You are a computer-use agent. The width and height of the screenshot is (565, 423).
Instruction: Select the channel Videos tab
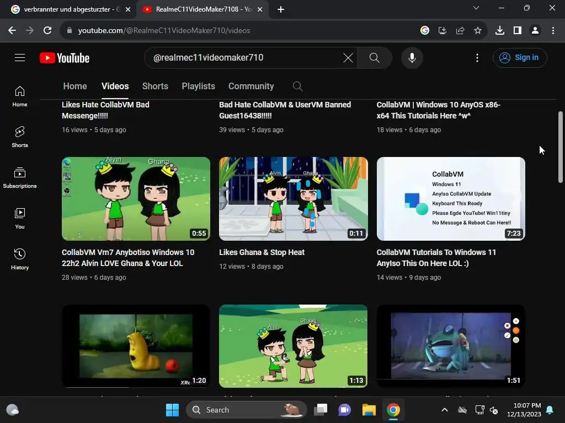pos(115,86)
